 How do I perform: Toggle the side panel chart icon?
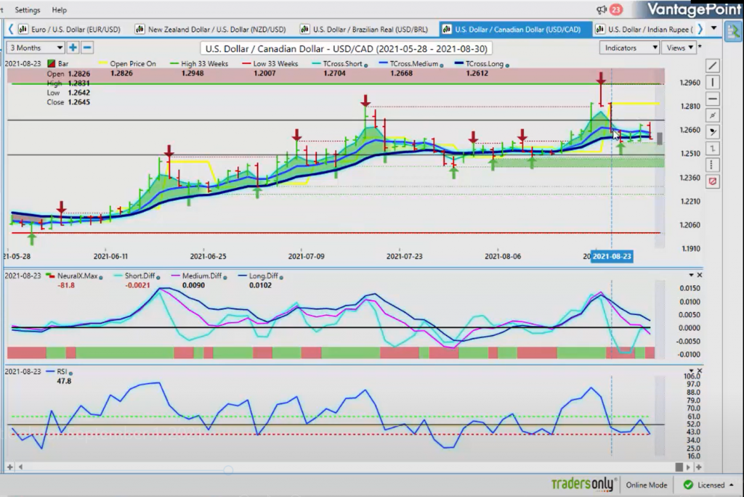click(x=734, y=31)
